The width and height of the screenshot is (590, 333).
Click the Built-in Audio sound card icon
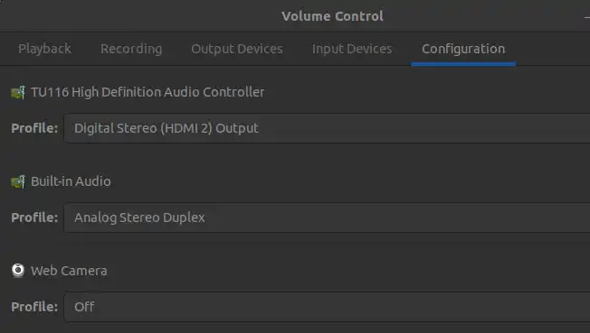click(18, 181)
